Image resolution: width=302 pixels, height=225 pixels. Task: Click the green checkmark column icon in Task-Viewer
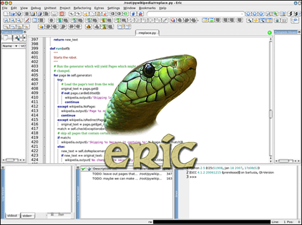click(x=83, y=169)
